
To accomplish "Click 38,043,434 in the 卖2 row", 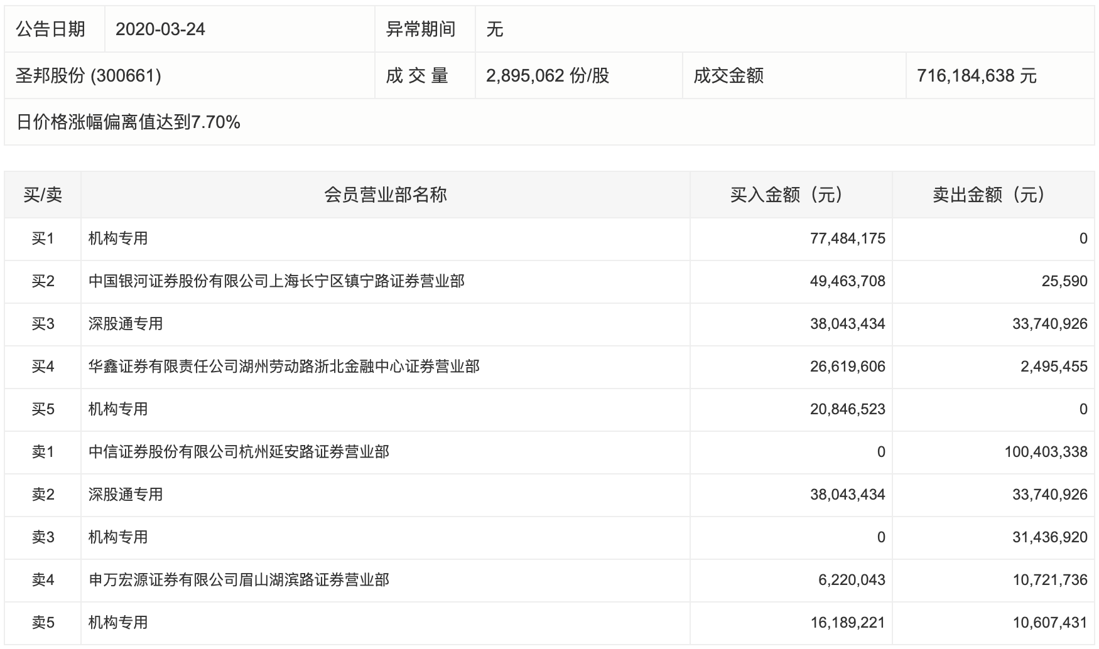I will click(x=848, y=495).
